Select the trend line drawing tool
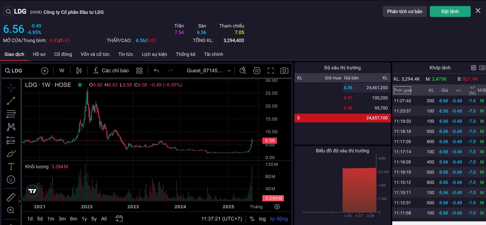 click(11, 101)
